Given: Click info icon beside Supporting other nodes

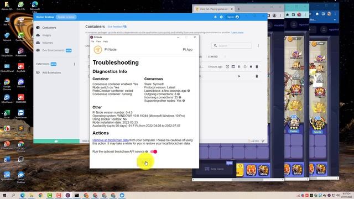Looking at the screenshot, I should (184, 101).
